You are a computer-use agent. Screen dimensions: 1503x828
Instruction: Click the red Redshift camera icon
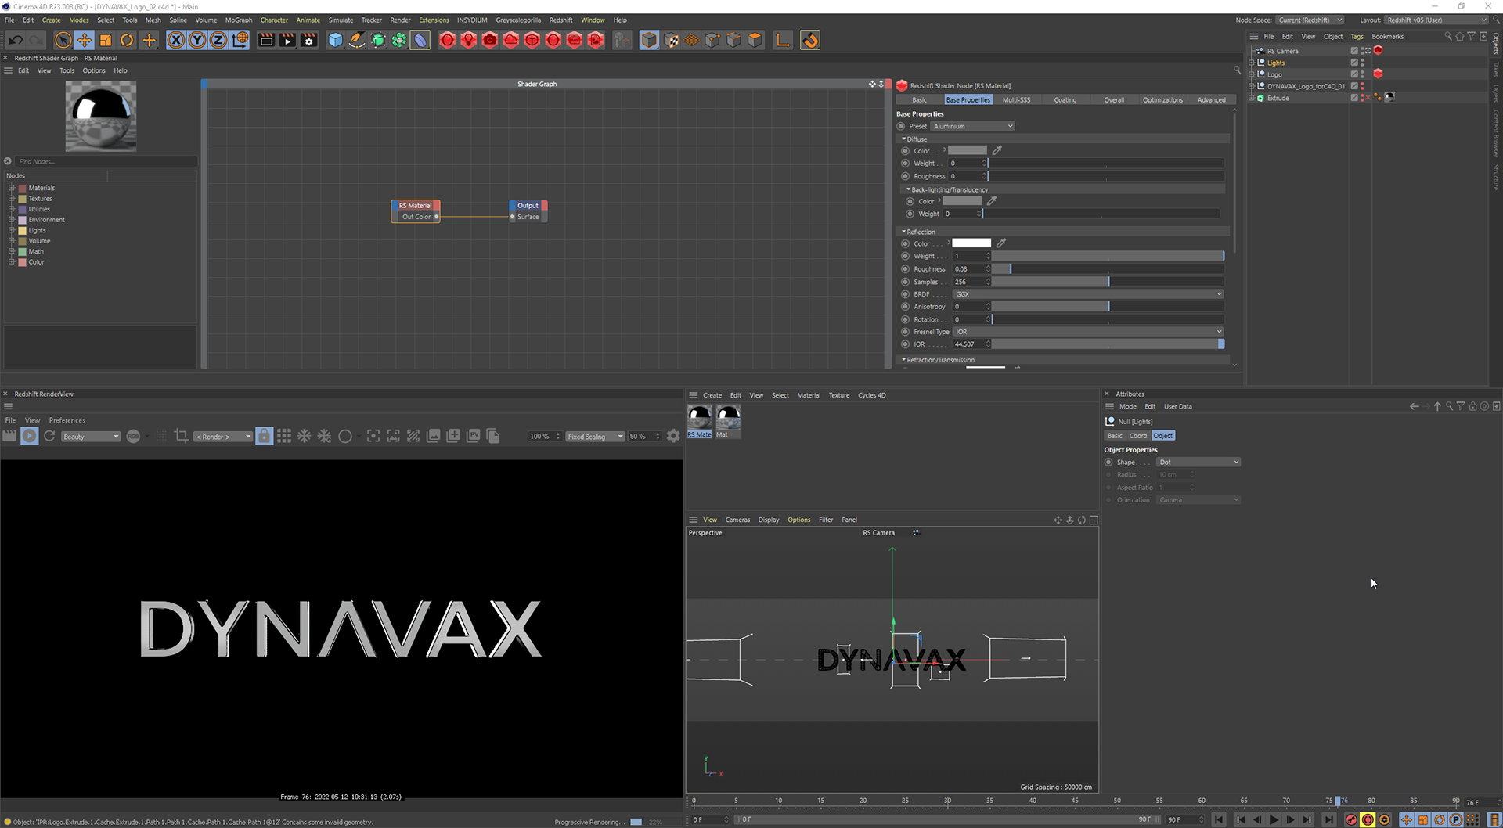pos(490,40)
